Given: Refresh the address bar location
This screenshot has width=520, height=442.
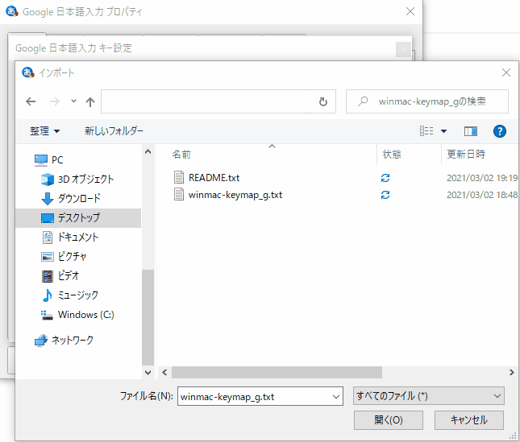Looking at the screenshot, I should (x=323, y=101).
